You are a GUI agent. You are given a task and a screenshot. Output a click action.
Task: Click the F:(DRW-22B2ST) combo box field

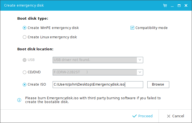(98, 72)
